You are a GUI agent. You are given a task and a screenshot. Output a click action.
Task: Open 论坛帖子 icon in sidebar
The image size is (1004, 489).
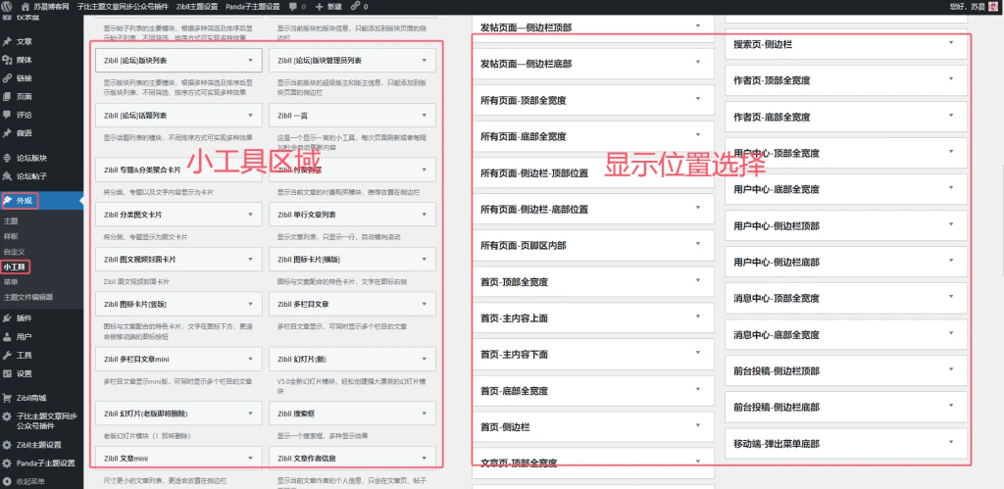[x=7, y=176]
